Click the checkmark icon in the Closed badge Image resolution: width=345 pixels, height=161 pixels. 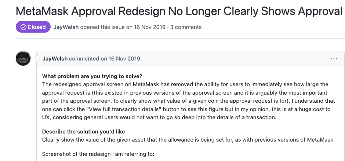23,27
